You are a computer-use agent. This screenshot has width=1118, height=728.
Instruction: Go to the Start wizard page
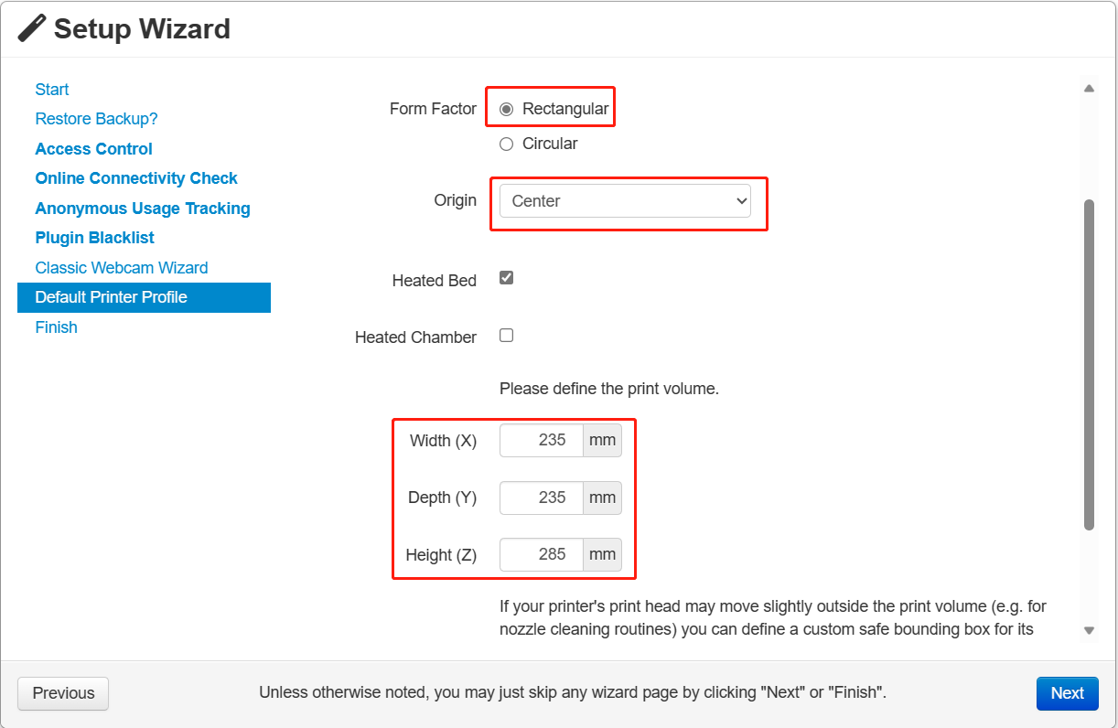[52, 90]
